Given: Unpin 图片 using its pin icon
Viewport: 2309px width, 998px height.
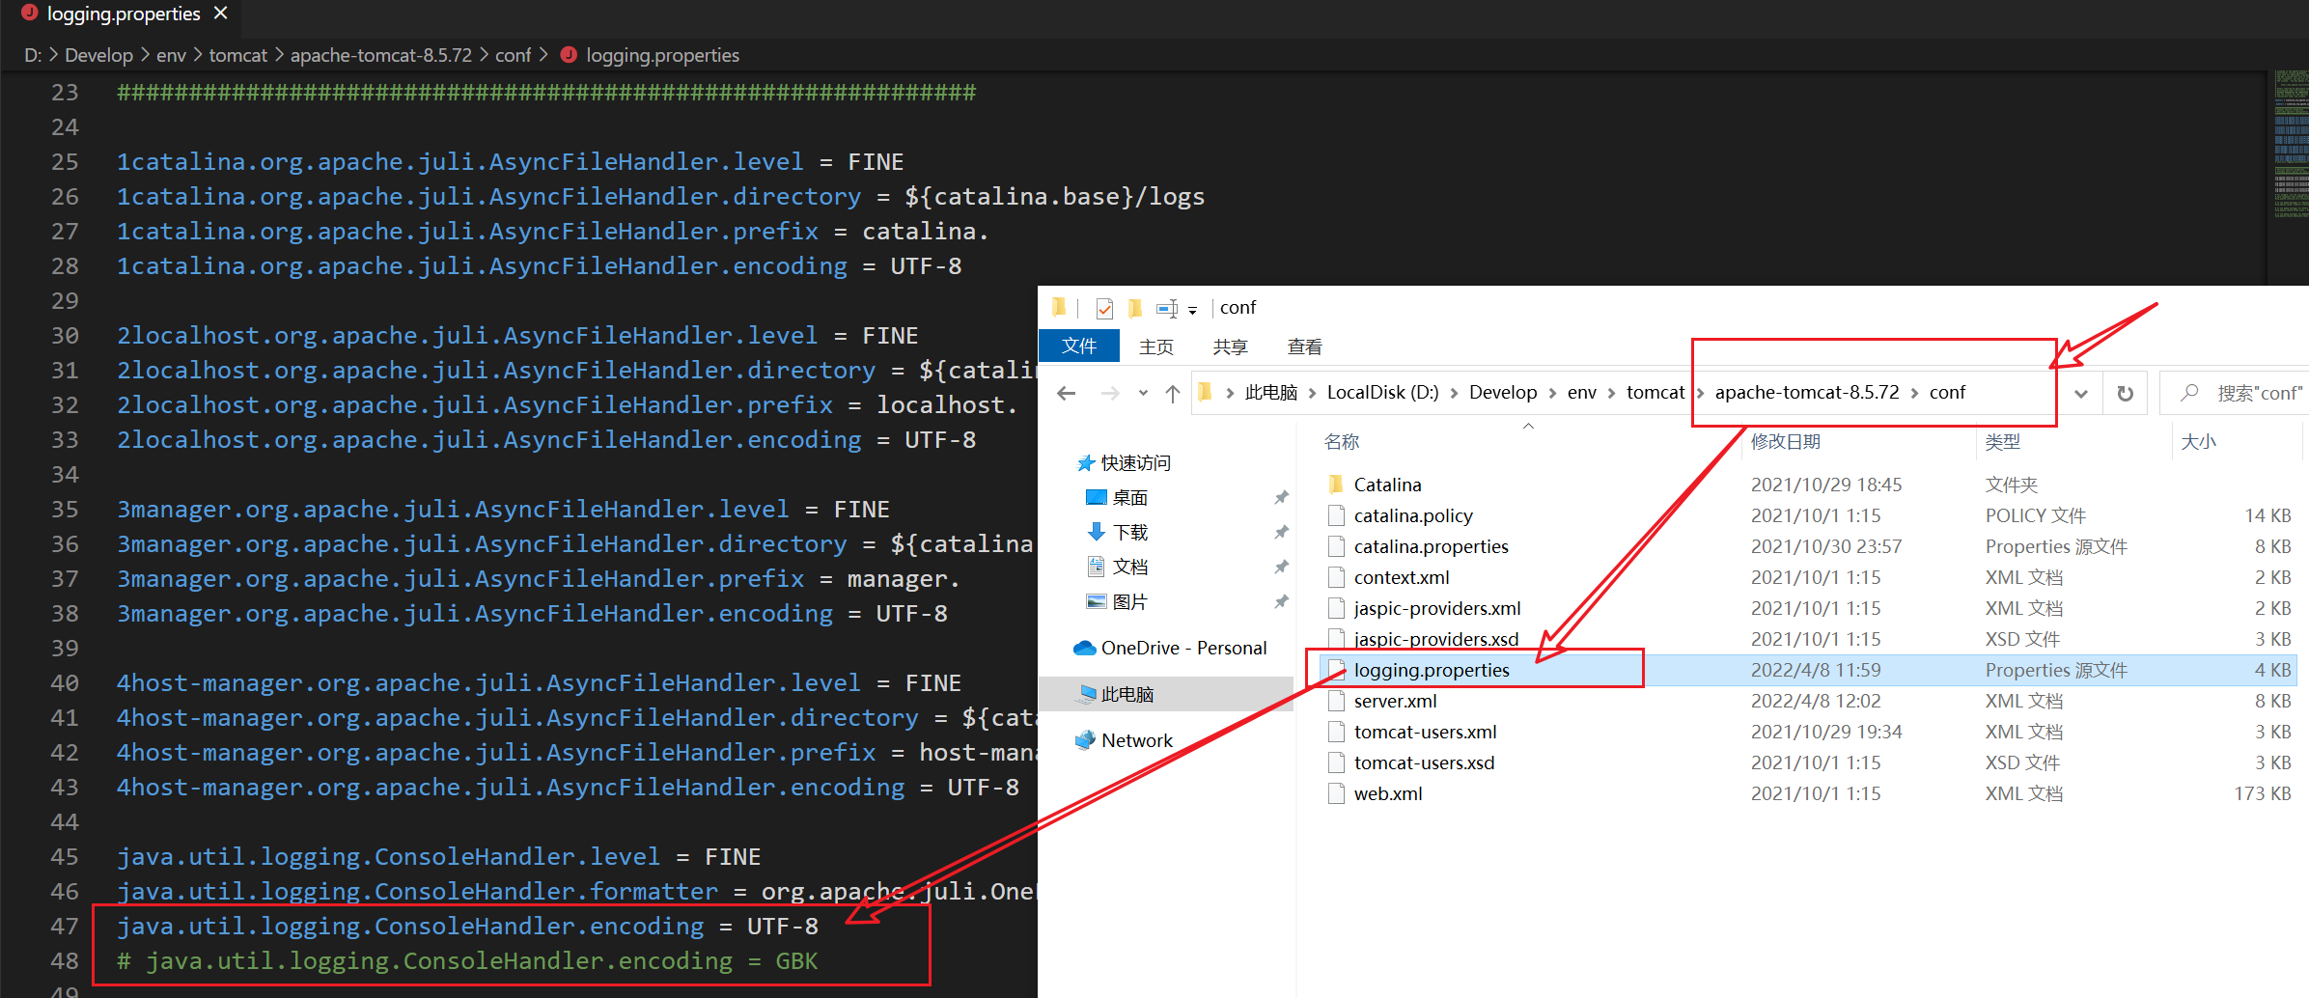Looking at the screenshot, I should 1281,602.
